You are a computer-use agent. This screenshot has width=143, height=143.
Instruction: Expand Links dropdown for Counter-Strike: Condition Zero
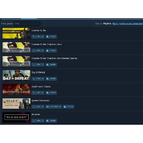38,50
